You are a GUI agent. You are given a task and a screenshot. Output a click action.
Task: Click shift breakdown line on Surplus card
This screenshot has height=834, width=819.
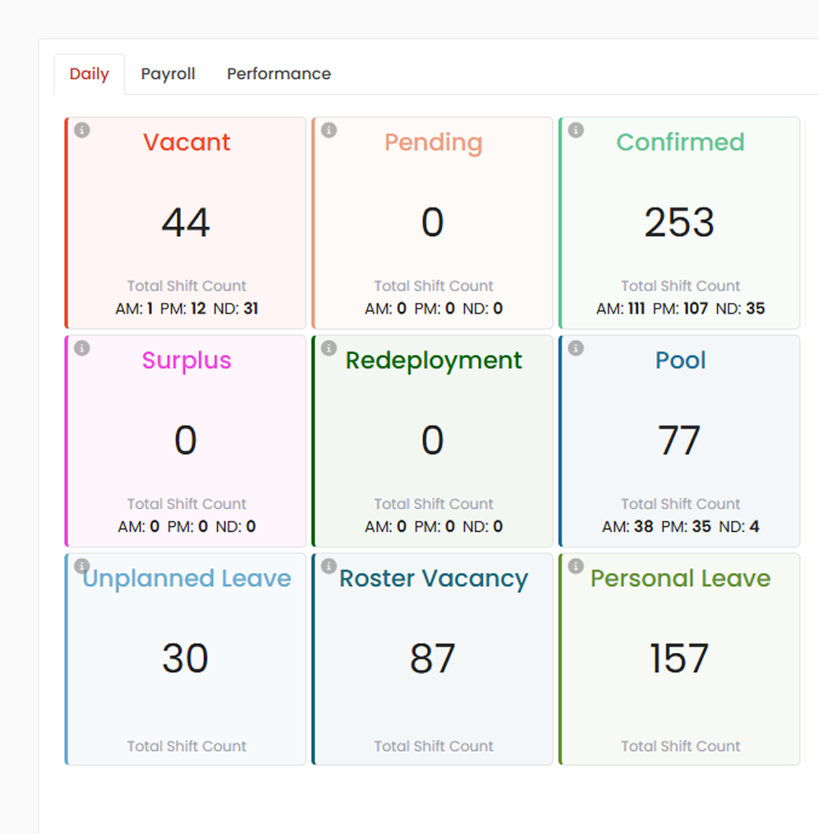click(x=187, y=526)
